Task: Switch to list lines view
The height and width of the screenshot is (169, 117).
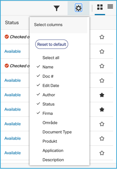Action: [110, 6]
